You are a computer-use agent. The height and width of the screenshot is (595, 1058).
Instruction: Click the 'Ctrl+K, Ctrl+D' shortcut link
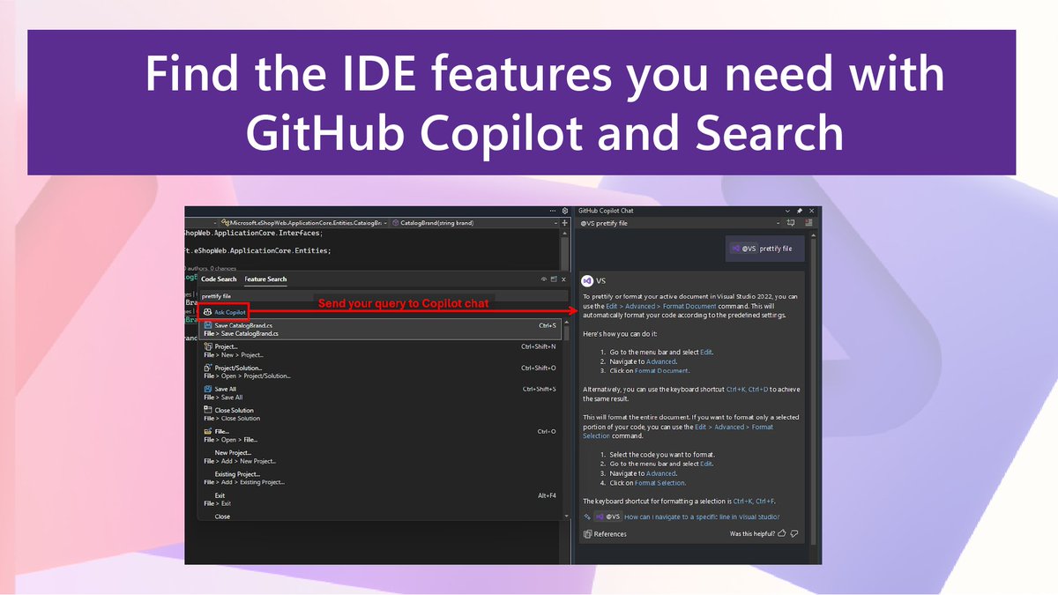pyautogui.click(x=747, y=389)
